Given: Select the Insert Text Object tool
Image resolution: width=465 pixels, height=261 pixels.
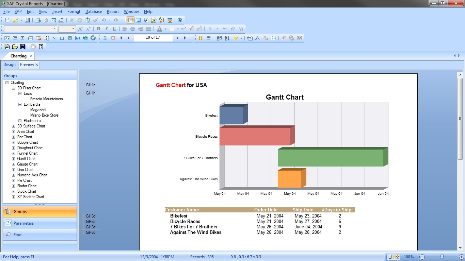Looking at the screenshot, I should pyautogui.click(x=7, y=38).
